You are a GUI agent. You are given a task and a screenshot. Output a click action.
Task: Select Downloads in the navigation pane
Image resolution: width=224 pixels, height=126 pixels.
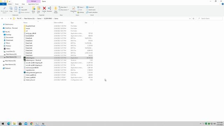point(9,40)
